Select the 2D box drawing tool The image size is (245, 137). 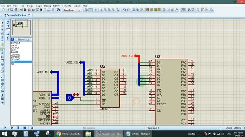point(2,80)
